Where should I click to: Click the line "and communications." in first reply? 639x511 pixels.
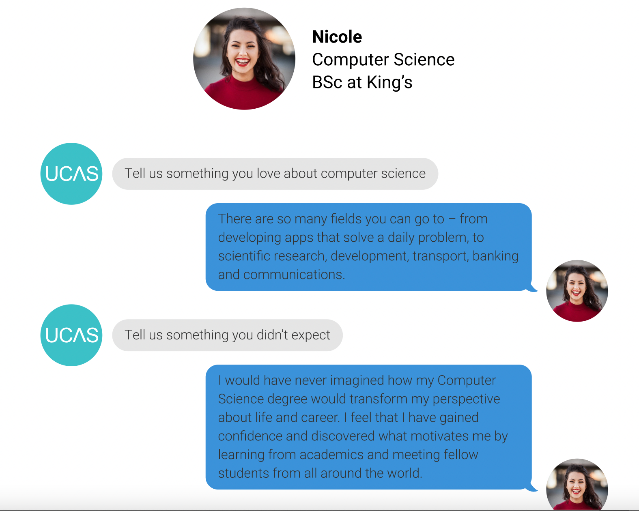point(281,275)
